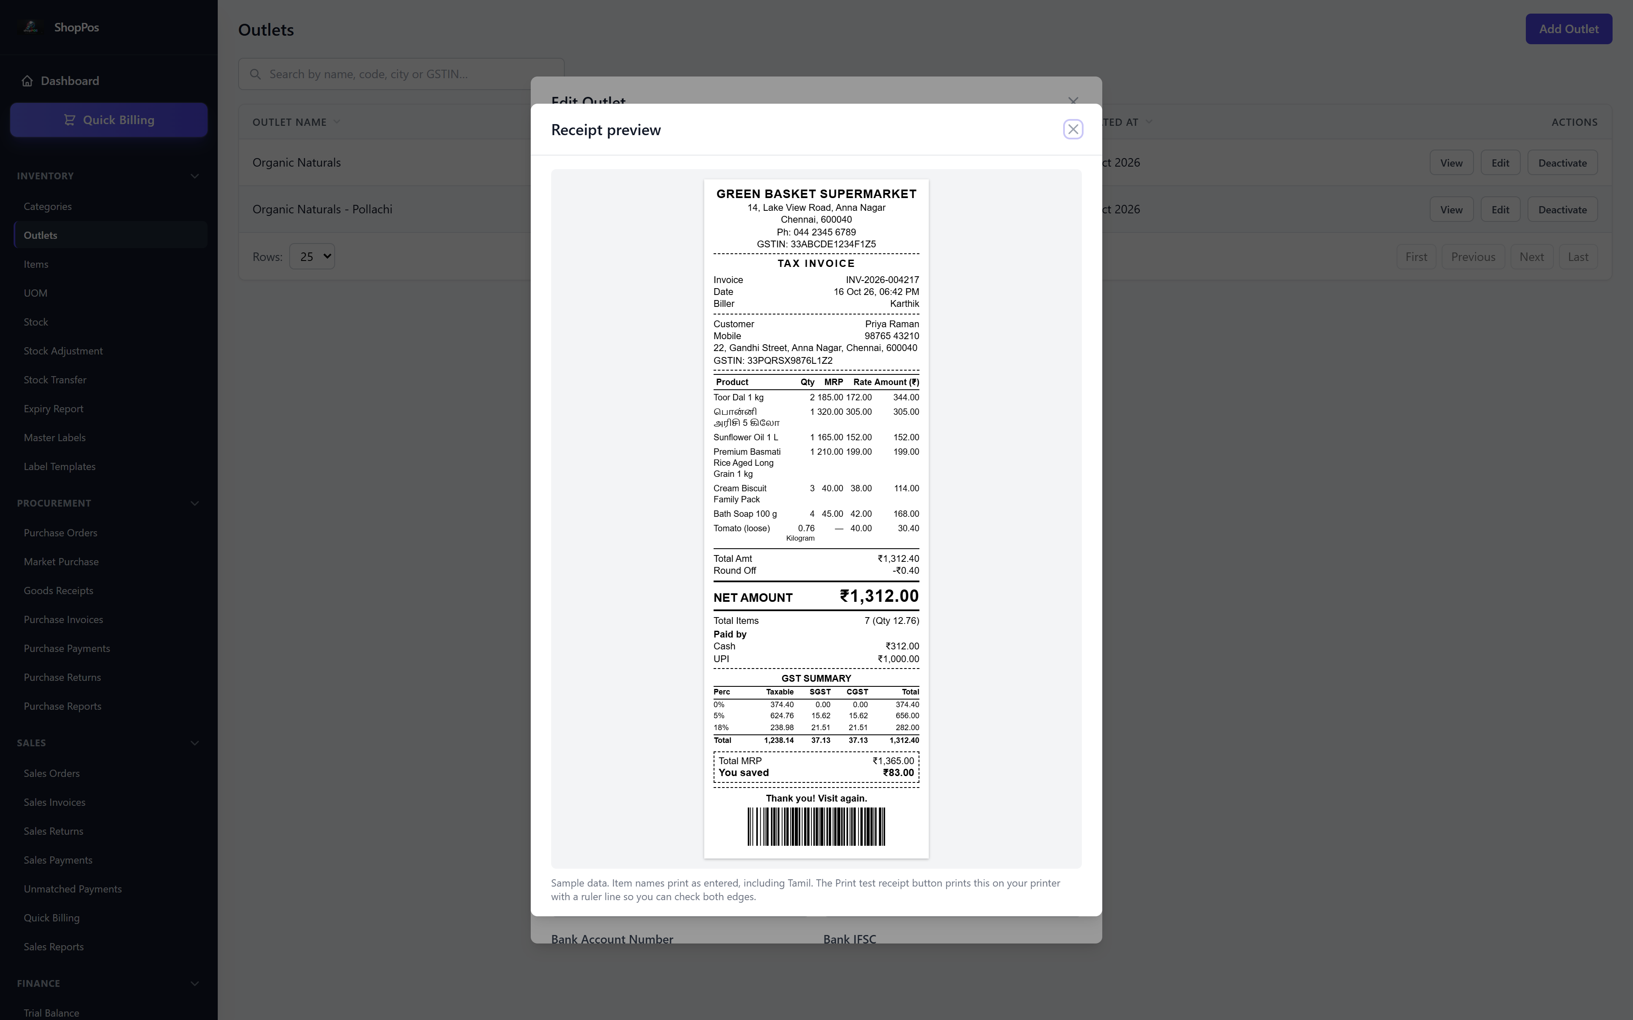Click the ShopPos logo icon
This screenshot has width=1633, height=1020.
pyautogui.click(x=30, y=27)
